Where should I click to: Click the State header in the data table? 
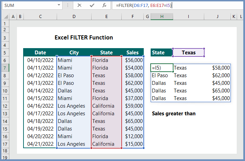click(106, 53)
